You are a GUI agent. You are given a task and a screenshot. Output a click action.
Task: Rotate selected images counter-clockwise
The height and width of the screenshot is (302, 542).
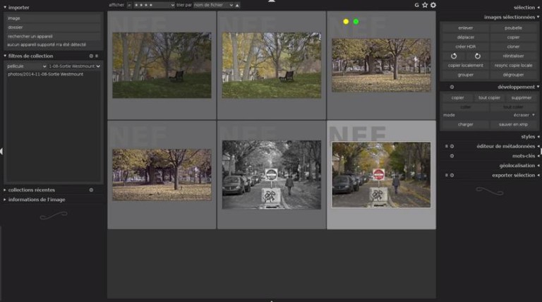click(454, 56)
